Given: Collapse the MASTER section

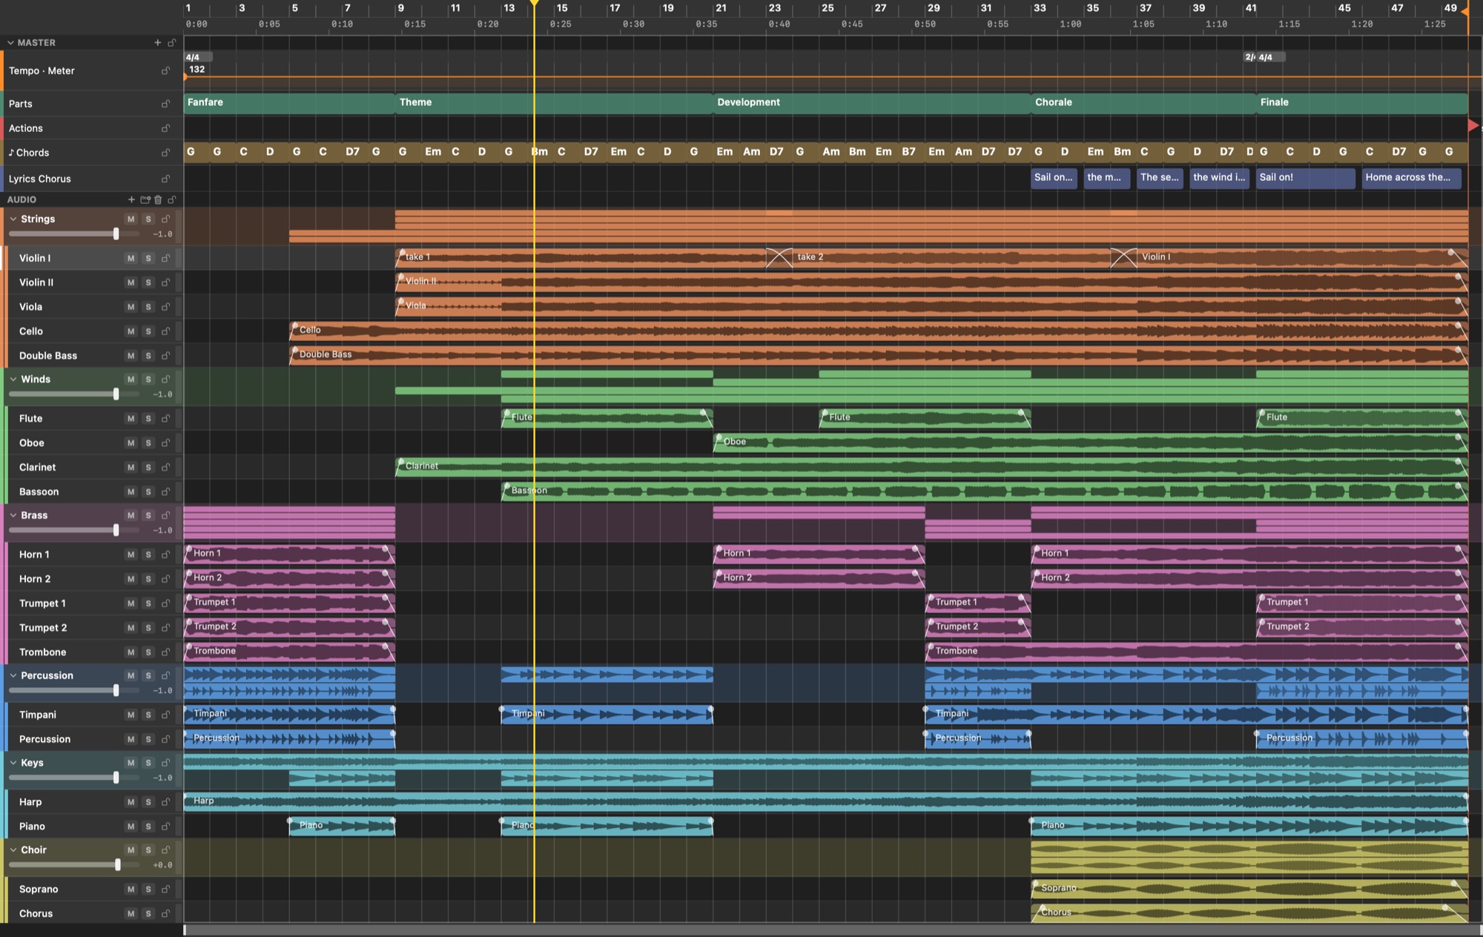Looking at the screenshot, I should coord(10,43).
